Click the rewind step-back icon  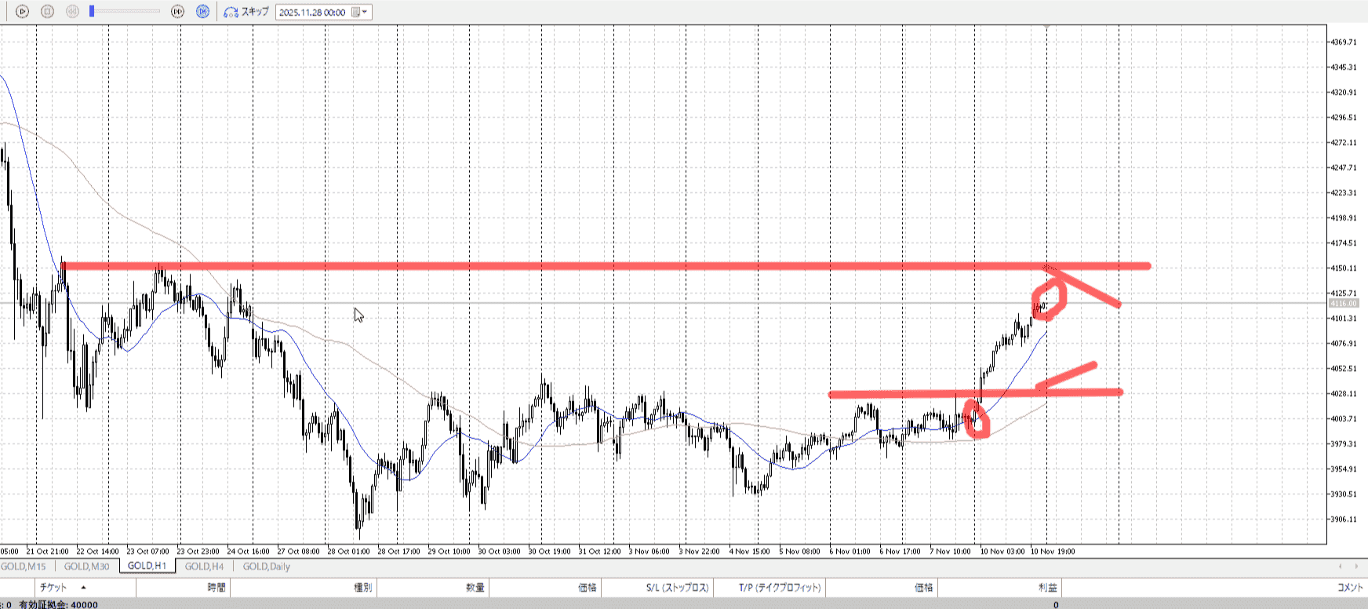tap(72, 12)
